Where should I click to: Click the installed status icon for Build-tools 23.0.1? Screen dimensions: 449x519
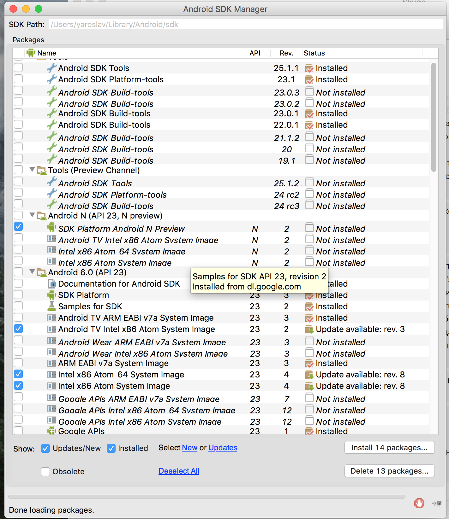[x=309, y=114]
